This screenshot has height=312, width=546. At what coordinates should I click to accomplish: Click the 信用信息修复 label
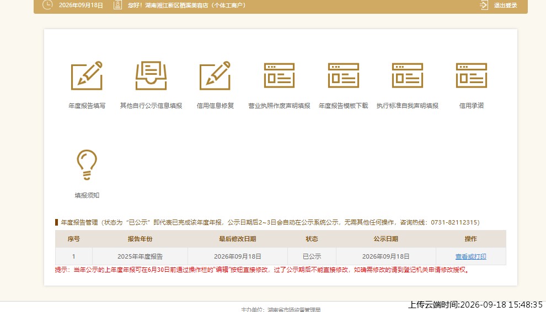point(215,106)
